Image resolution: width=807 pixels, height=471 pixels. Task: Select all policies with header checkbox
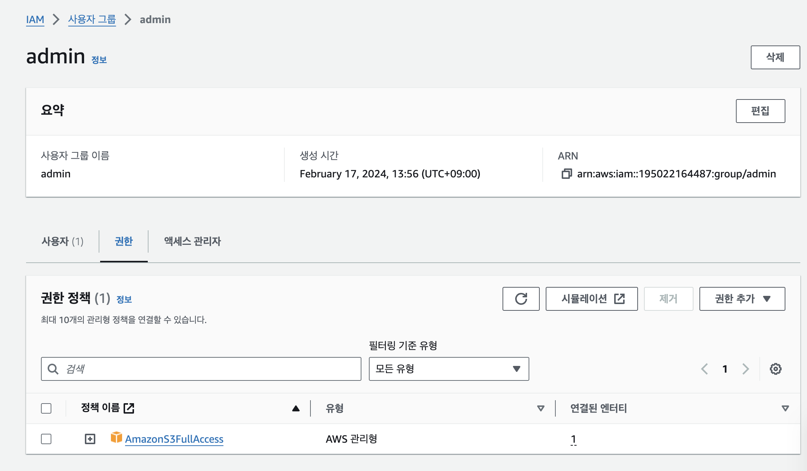point(46,408)
